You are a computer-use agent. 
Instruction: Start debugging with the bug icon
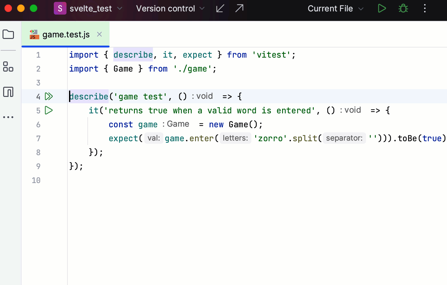click(x=403, y=9)
